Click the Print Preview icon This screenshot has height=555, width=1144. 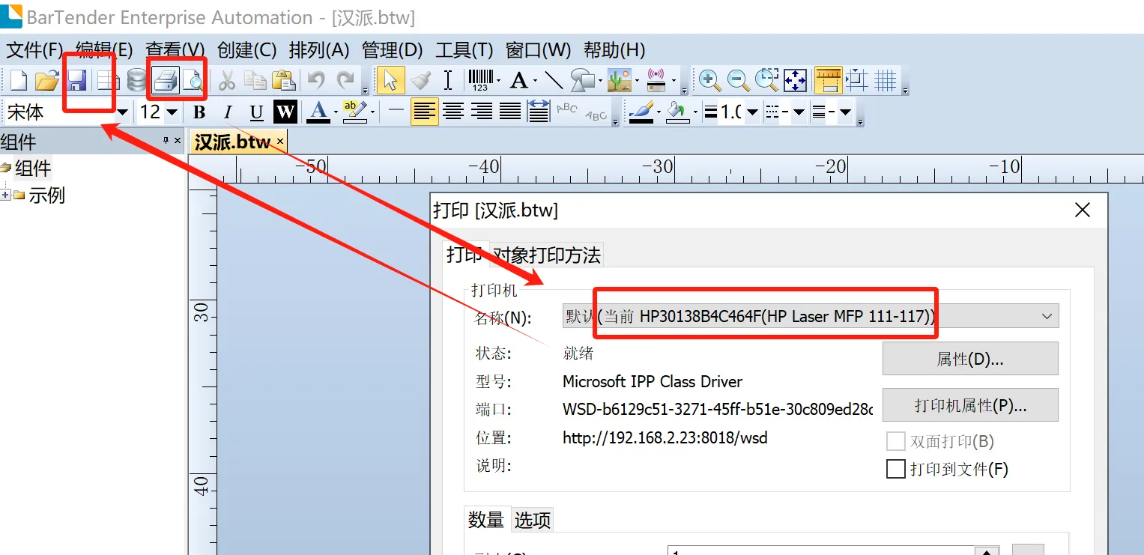point(193,80)
